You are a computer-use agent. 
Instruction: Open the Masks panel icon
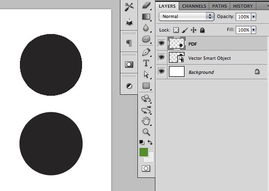pos(129,65)
